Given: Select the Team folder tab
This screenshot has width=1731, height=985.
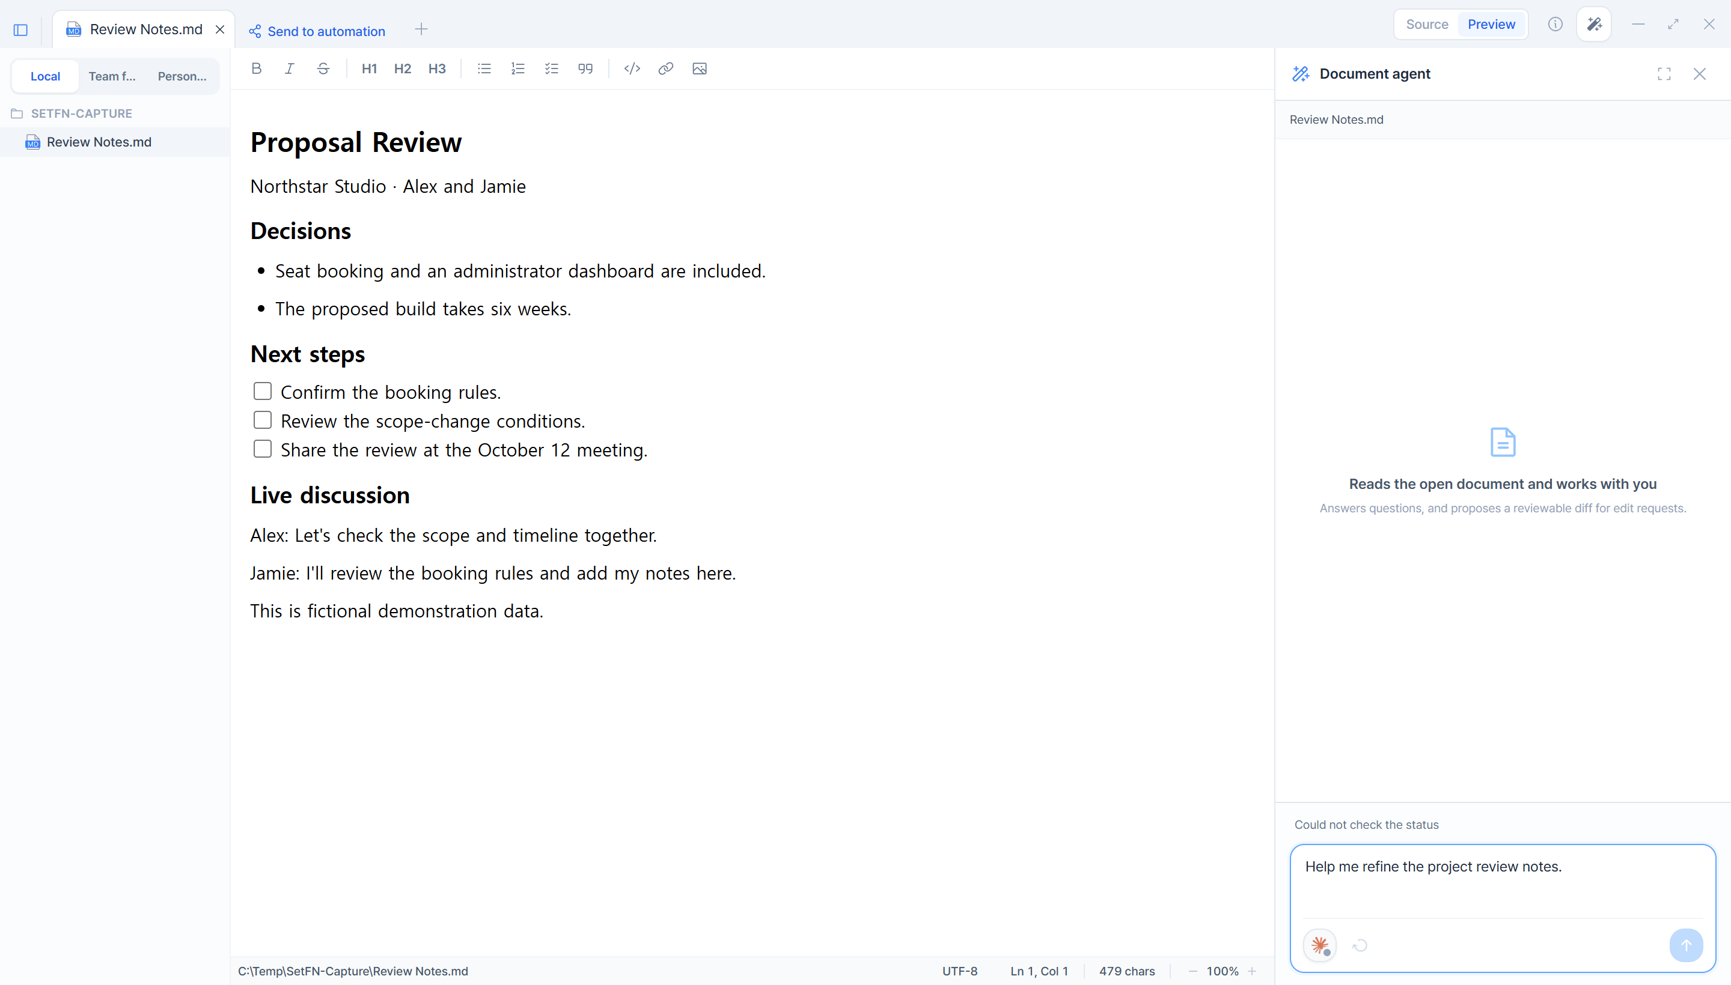Looking at the screenshot, I should pyautogui.click(x=112, y=76).
